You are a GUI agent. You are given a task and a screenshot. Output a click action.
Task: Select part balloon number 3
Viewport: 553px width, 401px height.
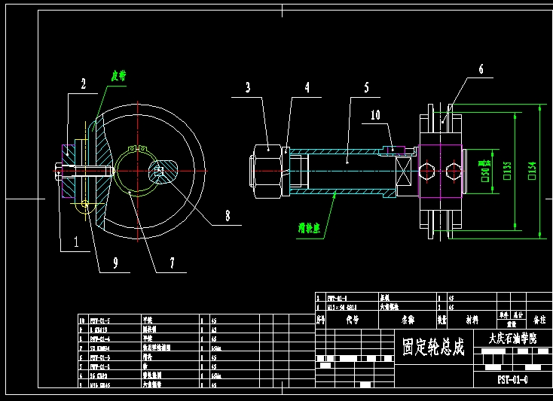point(248,87)
